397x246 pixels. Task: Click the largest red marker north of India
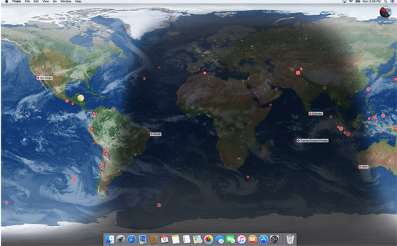298,73
